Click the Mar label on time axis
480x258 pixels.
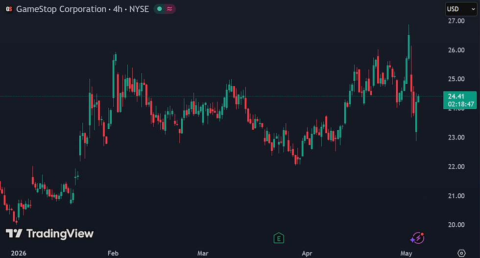pyautogui.click(x=203, y=254)
